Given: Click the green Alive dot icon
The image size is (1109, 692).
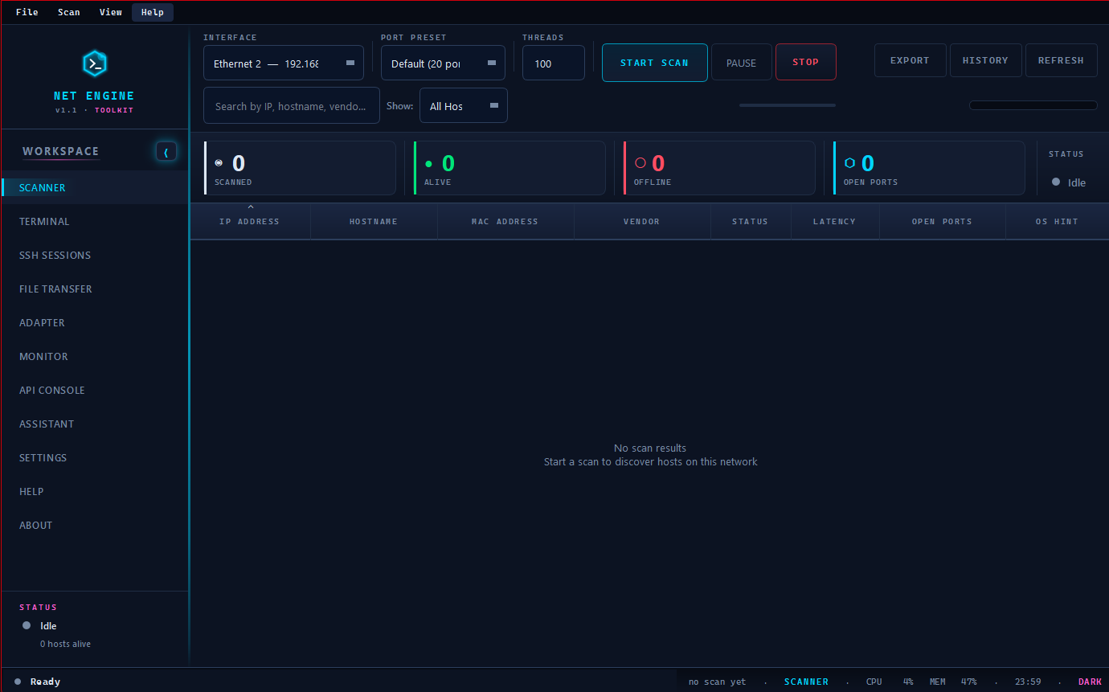Looking at the screenshot, I should tap(428, 164).
